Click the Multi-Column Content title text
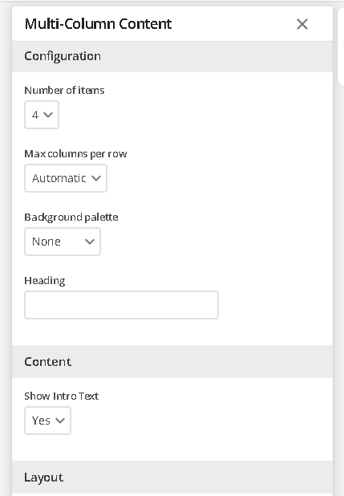This screenshot has height=496, width=344. [98, 24]
